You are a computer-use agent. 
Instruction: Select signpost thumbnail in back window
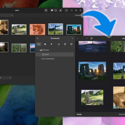[x=56, y=29]
